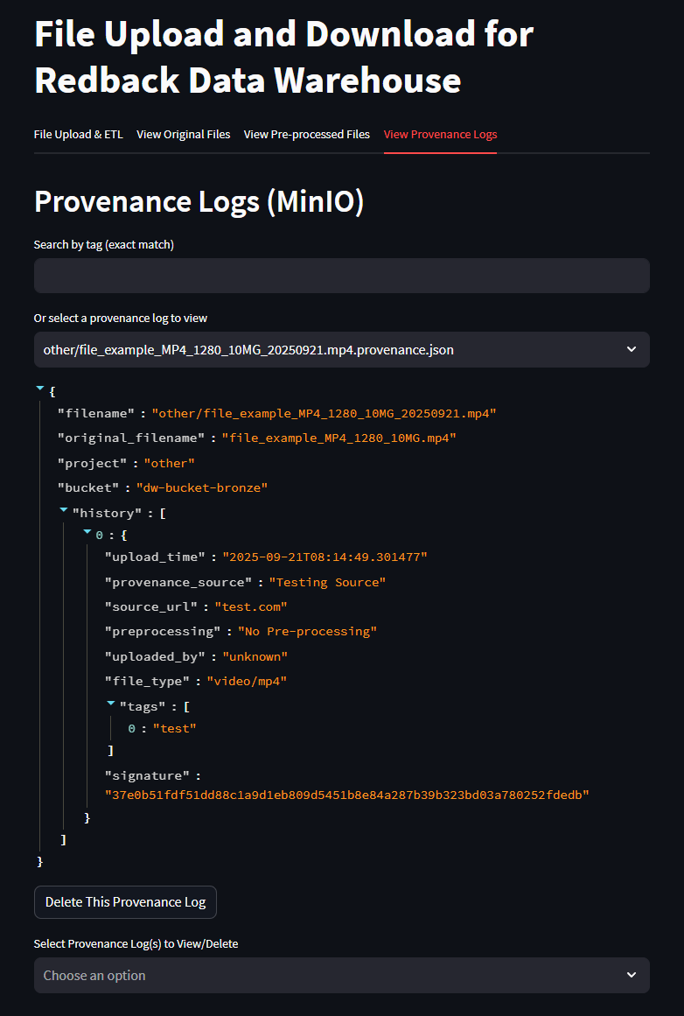The image size is (684, 1016).
Task: Click the uploaded_by "unknown" value
Action: (255, 656)
